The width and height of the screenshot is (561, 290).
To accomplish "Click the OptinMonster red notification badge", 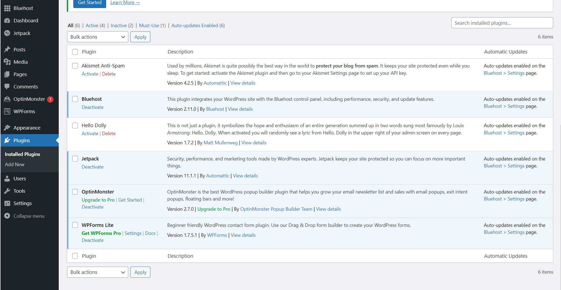I will pos(50,99).
